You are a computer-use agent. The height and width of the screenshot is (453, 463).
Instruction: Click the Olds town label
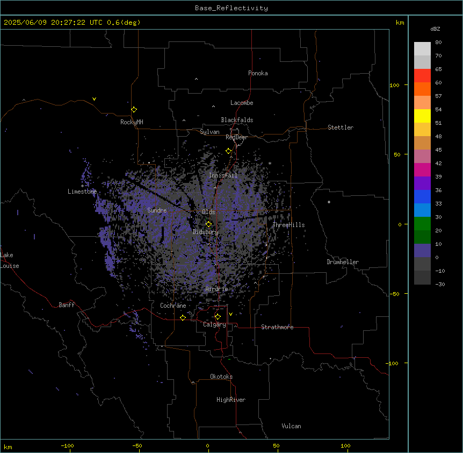coord(208,212)
